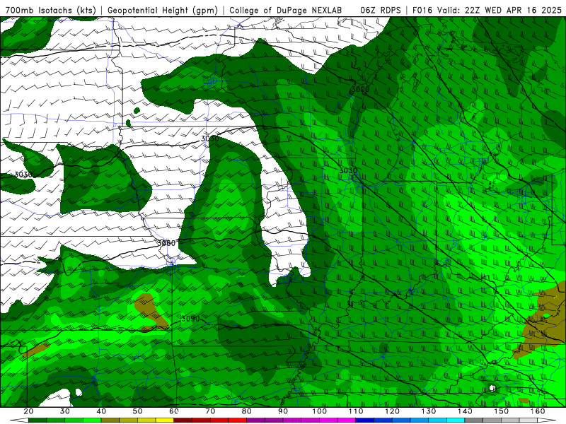This screenshot has width=566, height=424.
Task: Click the darkest green swatch at 20 kts
Action: point(37,420)
